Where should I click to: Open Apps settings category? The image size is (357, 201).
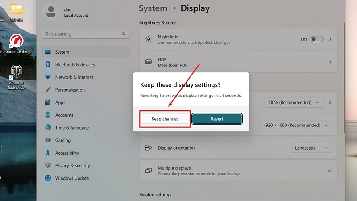[x=86, y=102]
